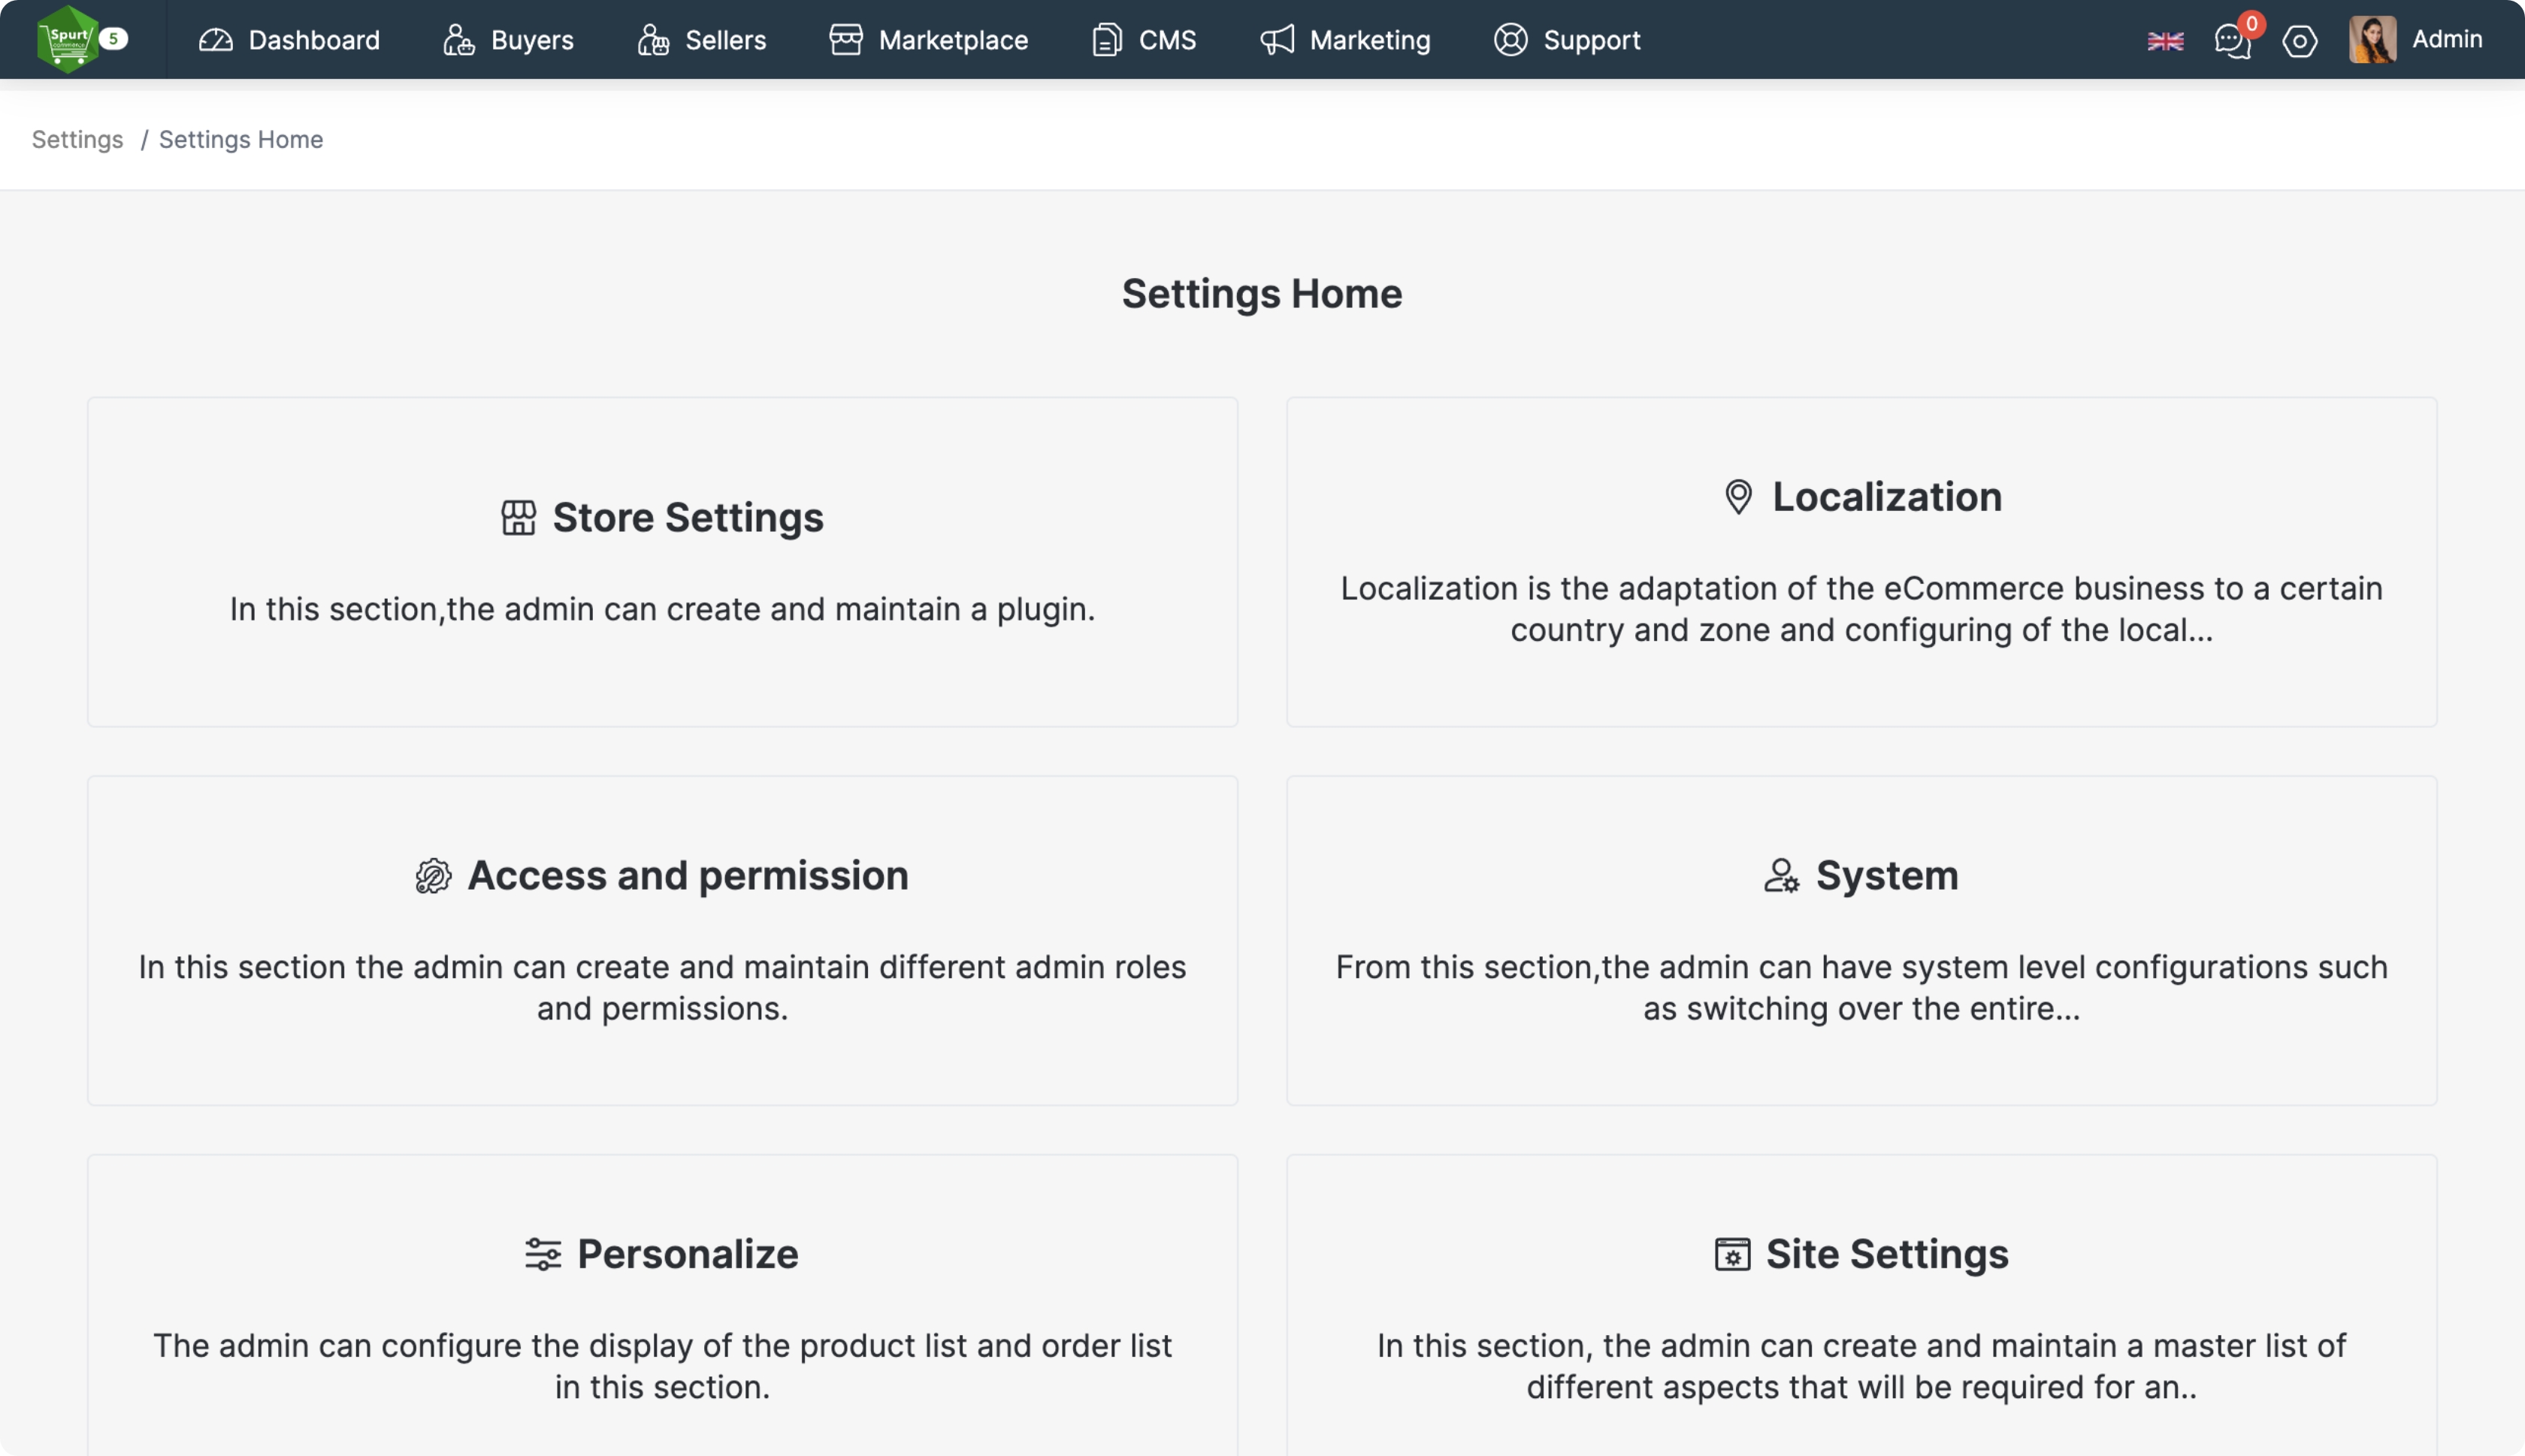The image size is (2525, 1456).
Task: Click Settings breadcrumb link
Action: [x=77, y=139]
